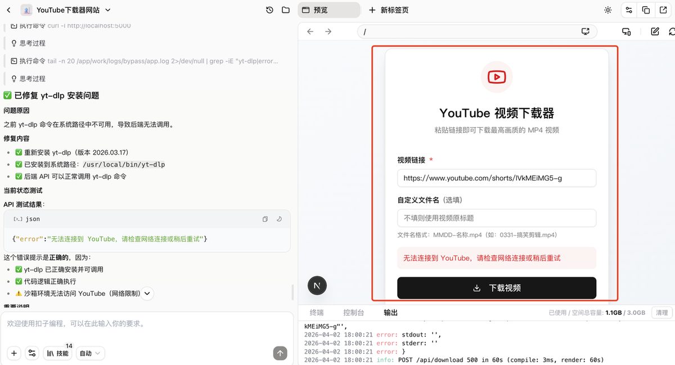Copy the json code block
The image size is (675, 365).
(x=265, y=219)
